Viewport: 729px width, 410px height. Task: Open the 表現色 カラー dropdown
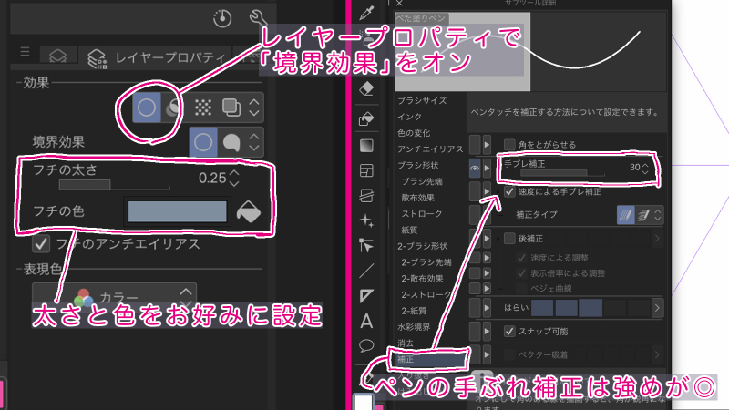point(115,297)
